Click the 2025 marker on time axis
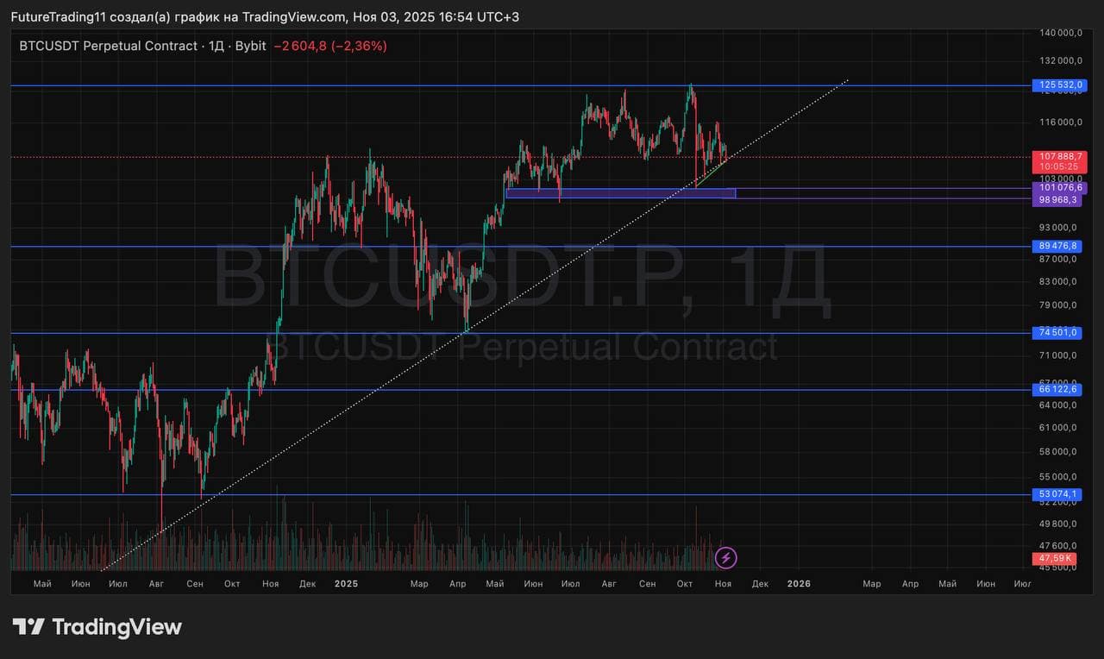This screenshot has width=1104, height=659. click(345, 584)
